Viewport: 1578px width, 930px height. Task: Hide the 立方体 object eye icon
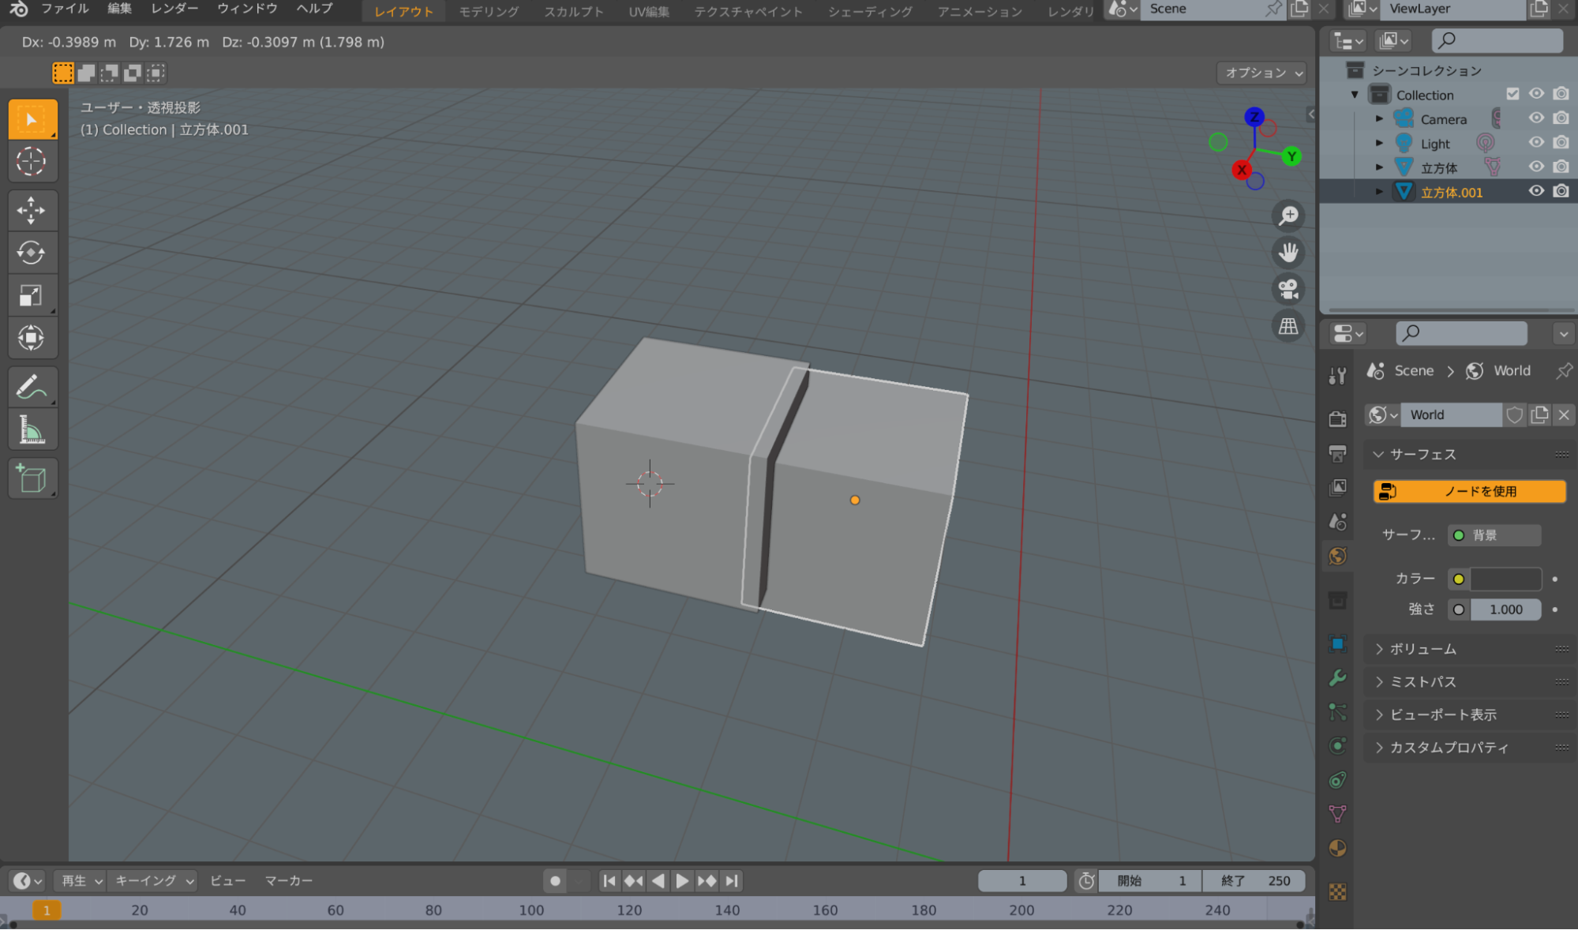click(x=1536, y=167)
